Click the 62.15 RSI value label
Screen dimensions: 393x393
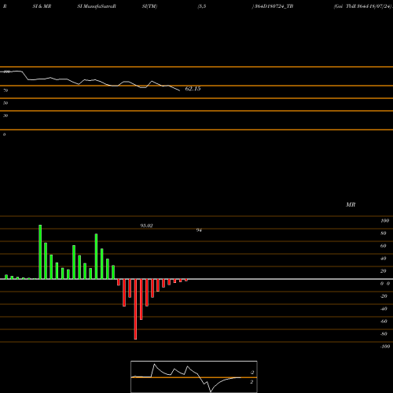(193, 89)
